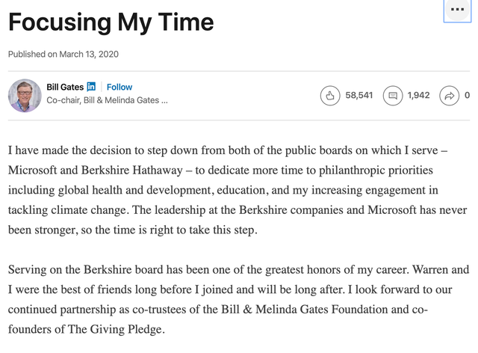Click the "Focusing My Time" article title
The width and height of the screenshot is (478, 353).
click(111, 22)
